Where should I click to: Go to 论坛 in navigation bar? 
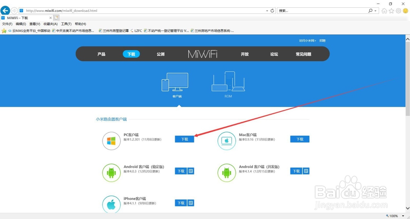[x=274, y=54]
